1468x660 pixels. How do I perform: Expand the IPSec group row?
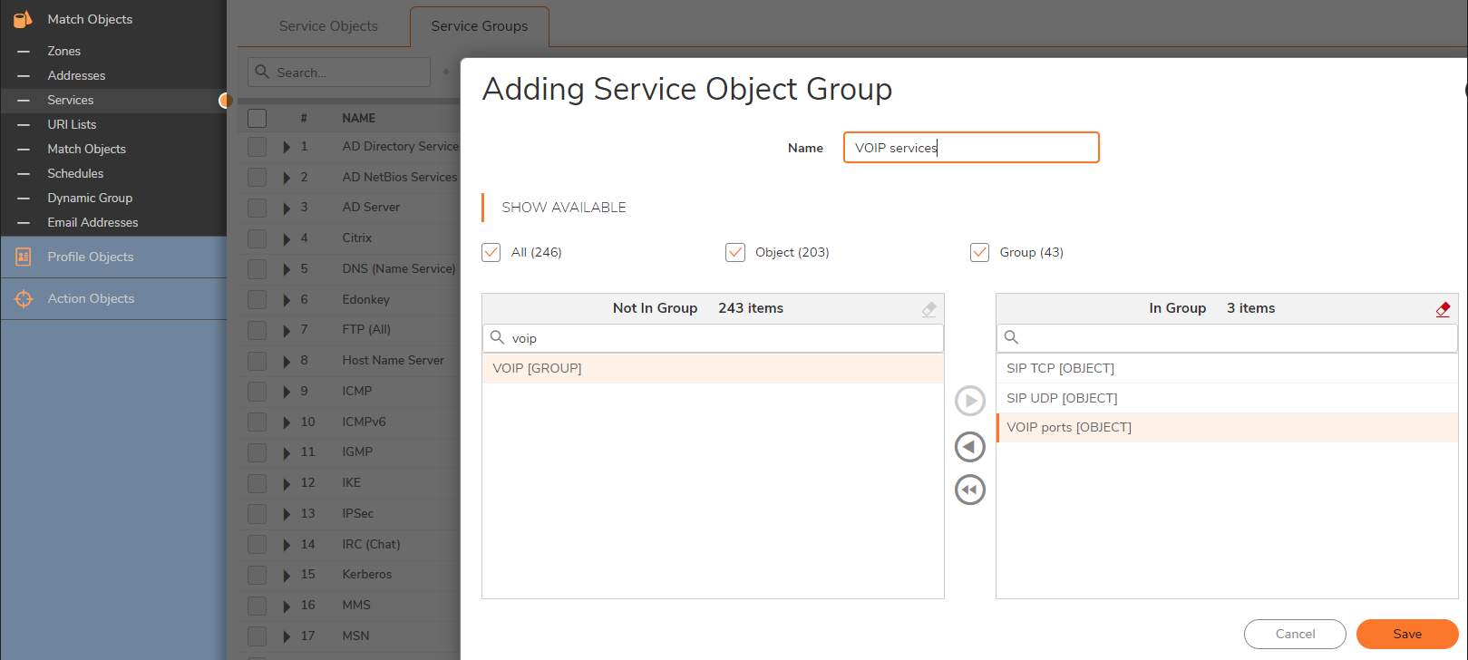point(287,514)
